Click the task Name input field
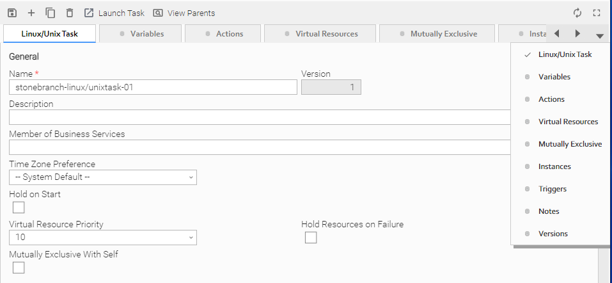This screenshot has height=283, width=612. pyautogui.click(x=153, y=87)
